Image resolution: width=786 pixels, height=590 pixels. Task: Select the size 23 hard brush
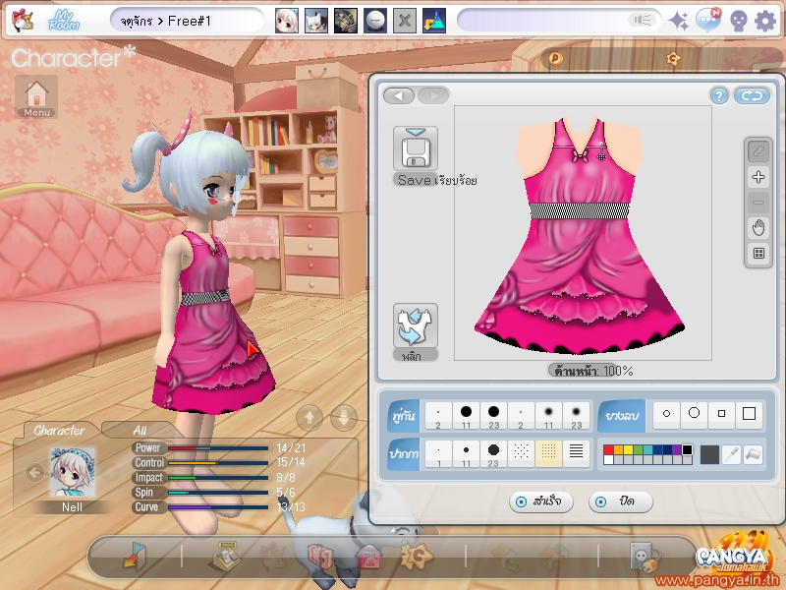(494, 416)
